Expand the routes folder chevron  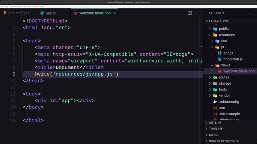tap(210, 77)
